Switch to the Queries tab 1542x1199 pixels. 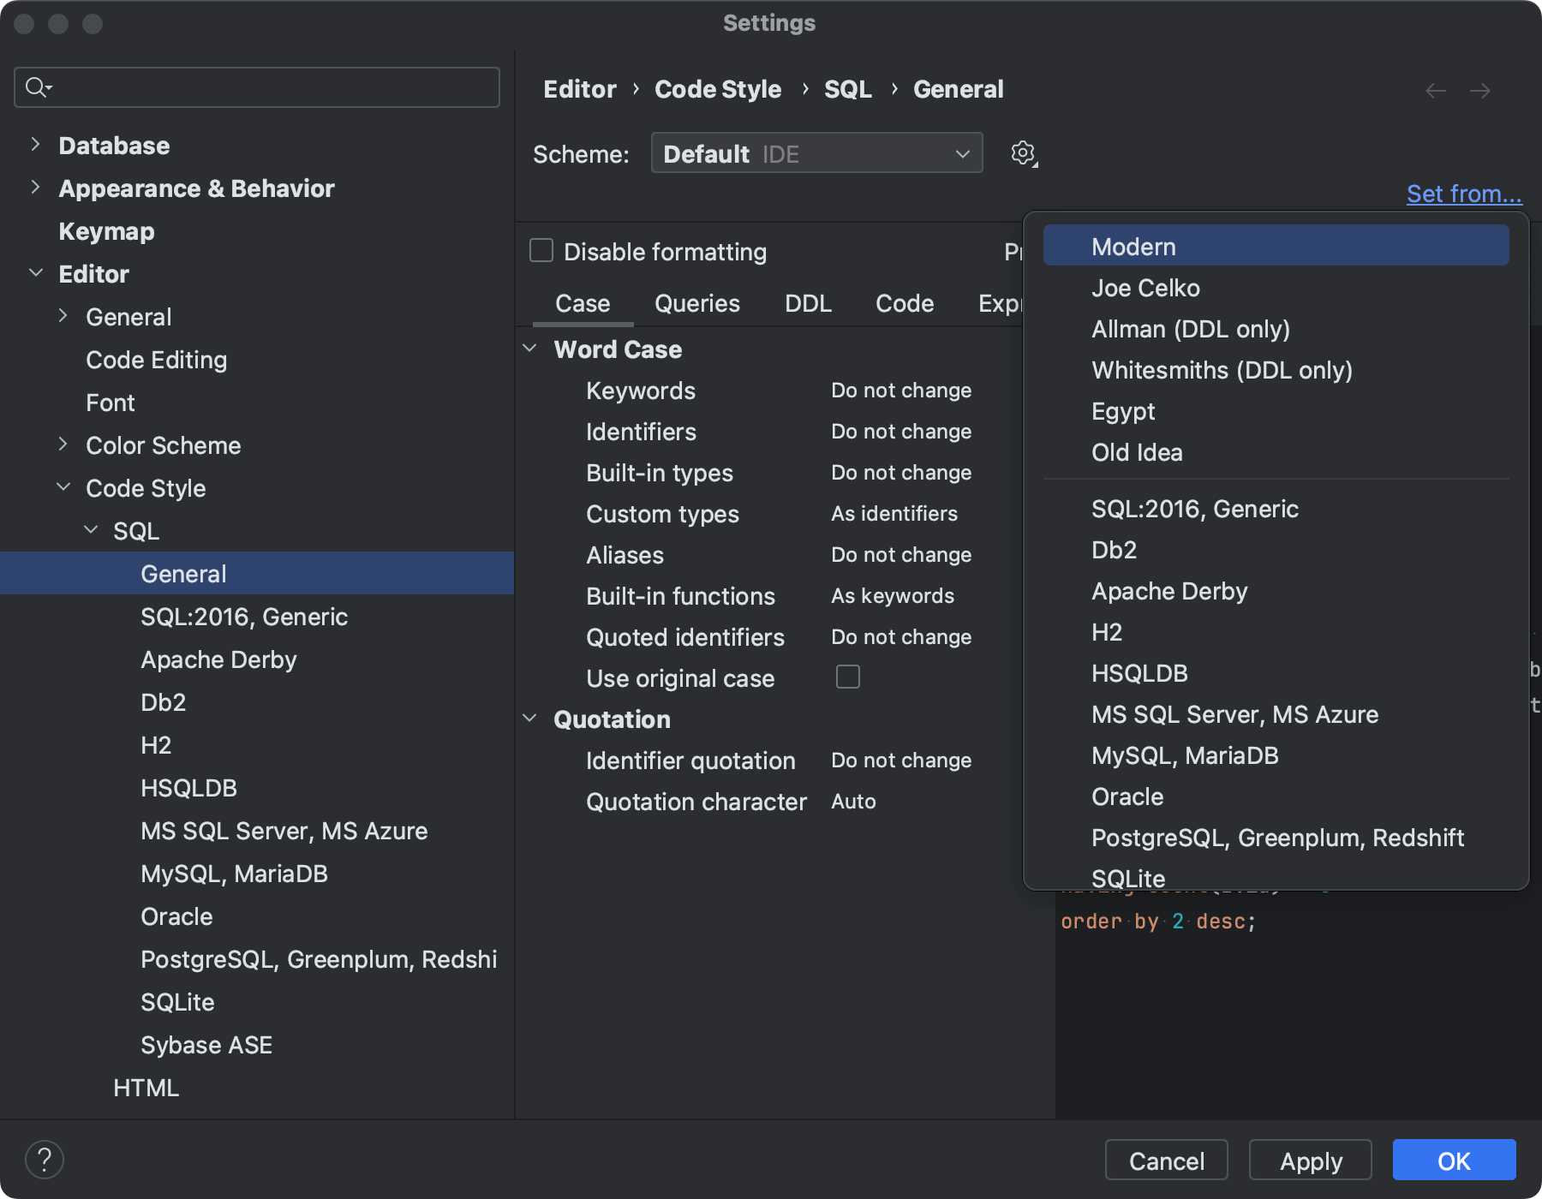pos(696,302)
